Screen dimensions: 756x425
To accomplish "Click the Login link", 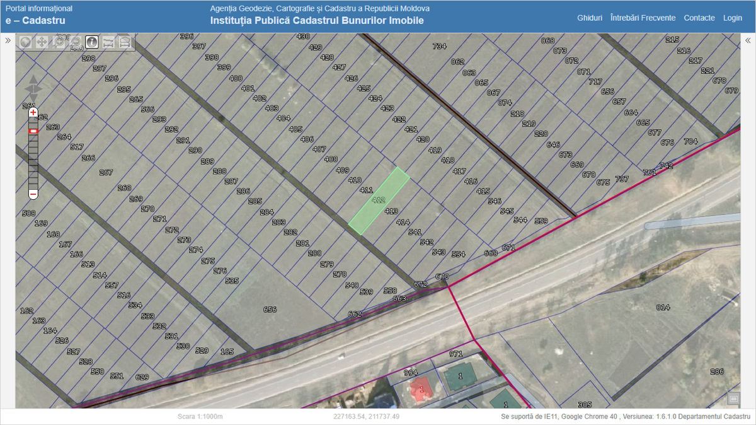I will tap(733, 18).
